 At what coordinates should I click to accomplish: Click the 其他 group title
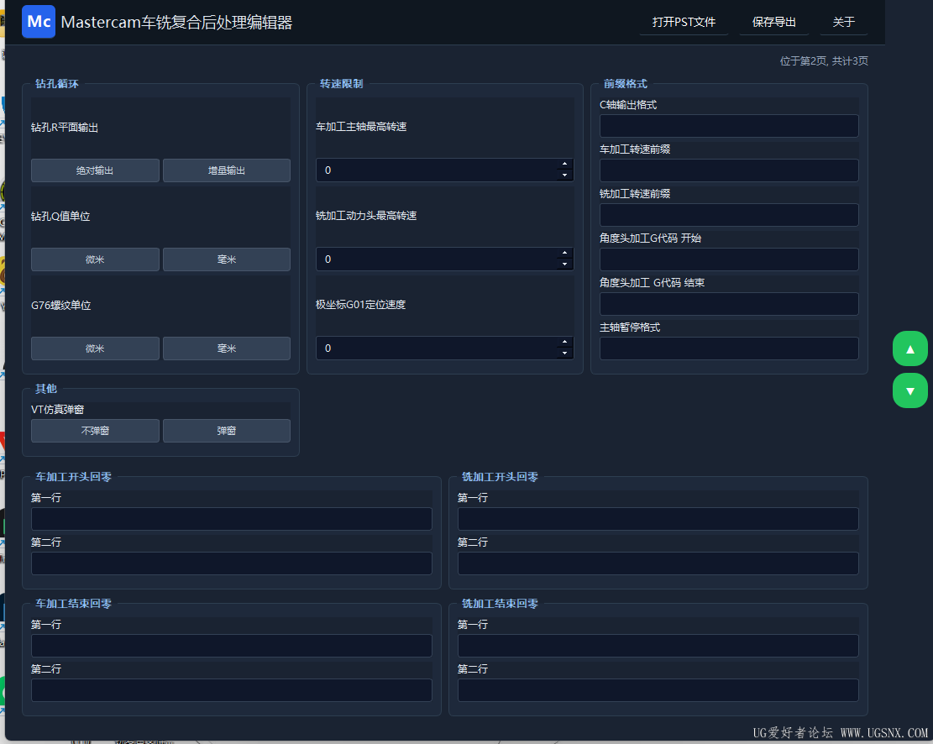(46, 389)
